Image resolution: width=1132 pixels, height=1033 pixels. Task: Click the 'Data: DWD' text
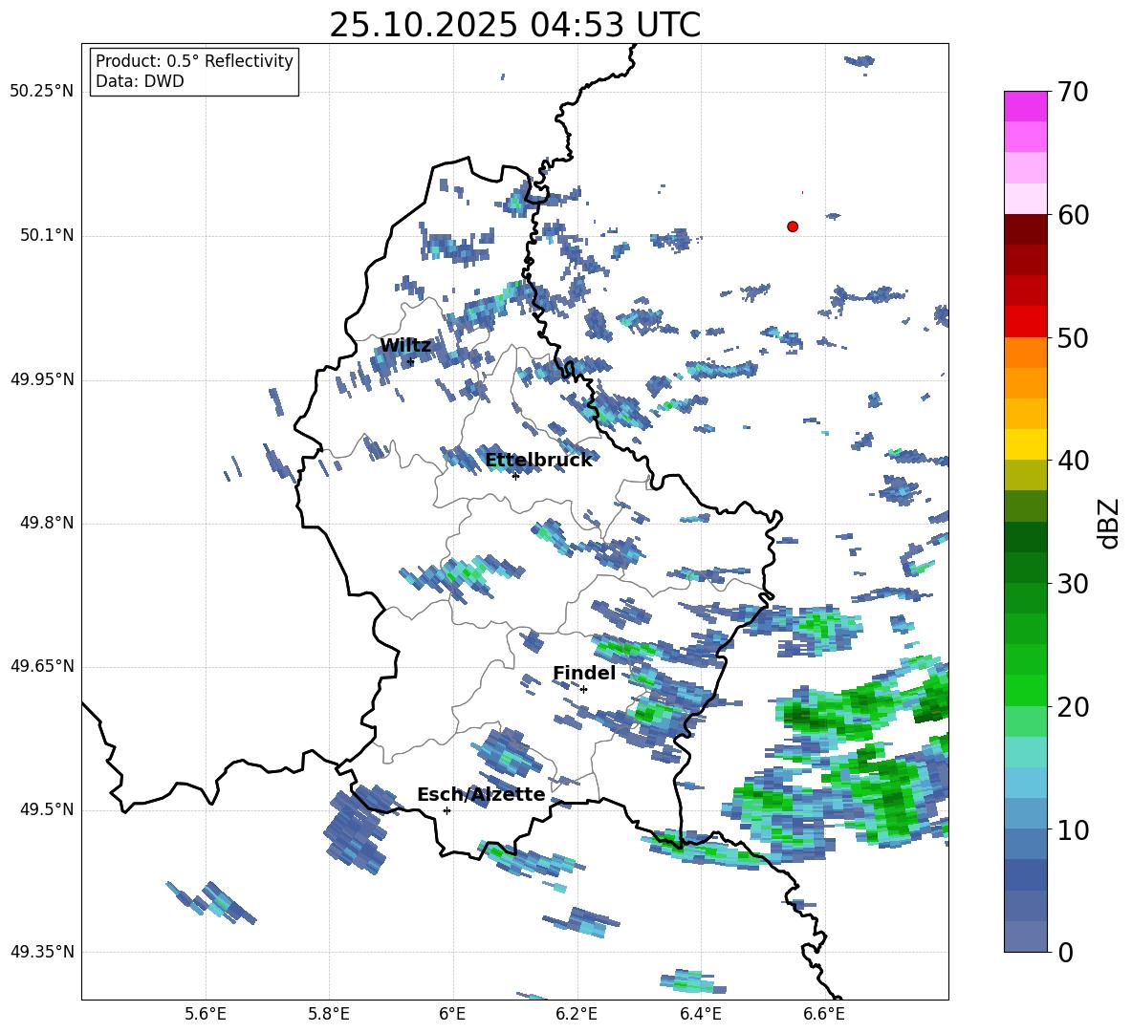click(140, 81)
